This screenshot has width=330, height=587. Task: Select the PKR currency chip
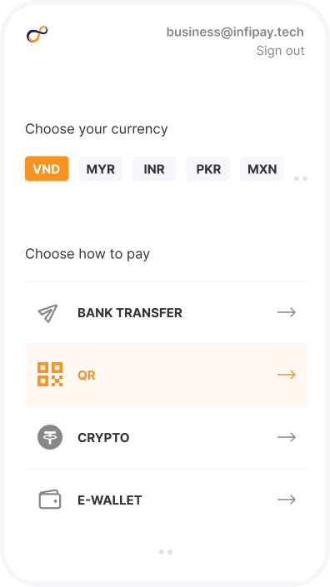click(208, 169)
